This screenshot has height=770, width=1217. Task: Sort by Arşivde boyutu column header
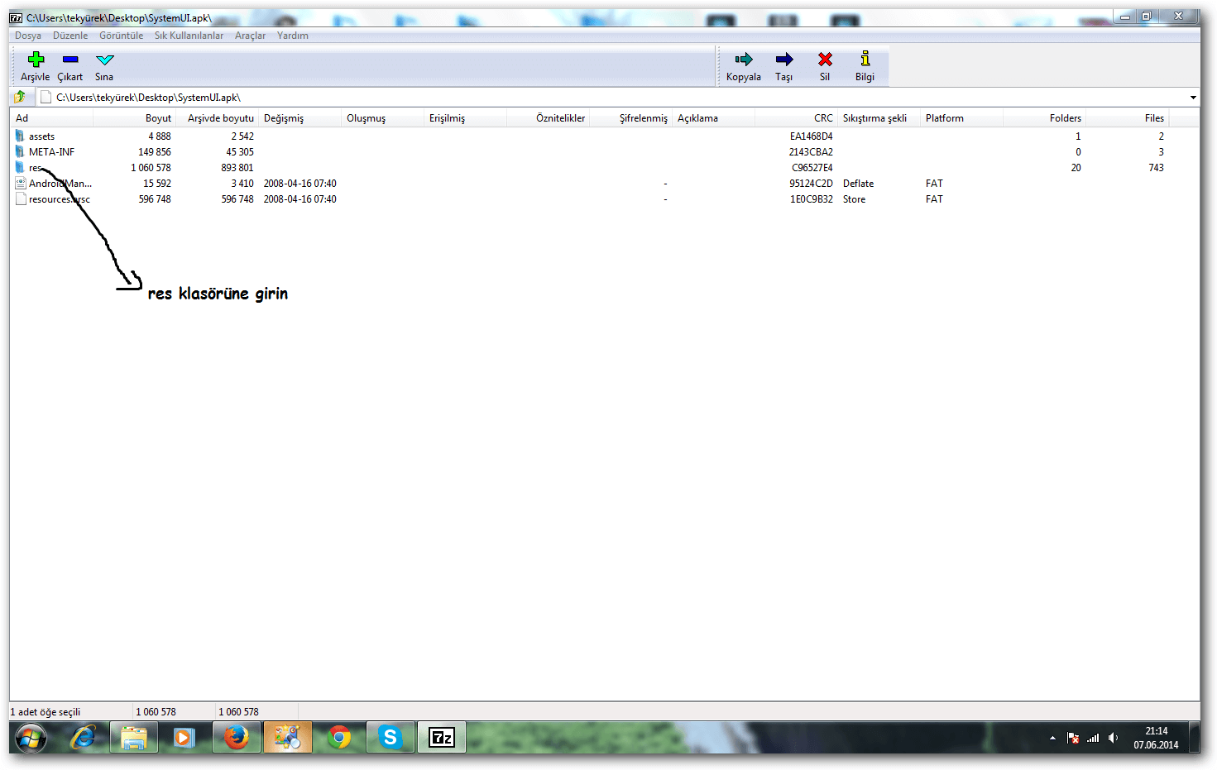point(217,118)
